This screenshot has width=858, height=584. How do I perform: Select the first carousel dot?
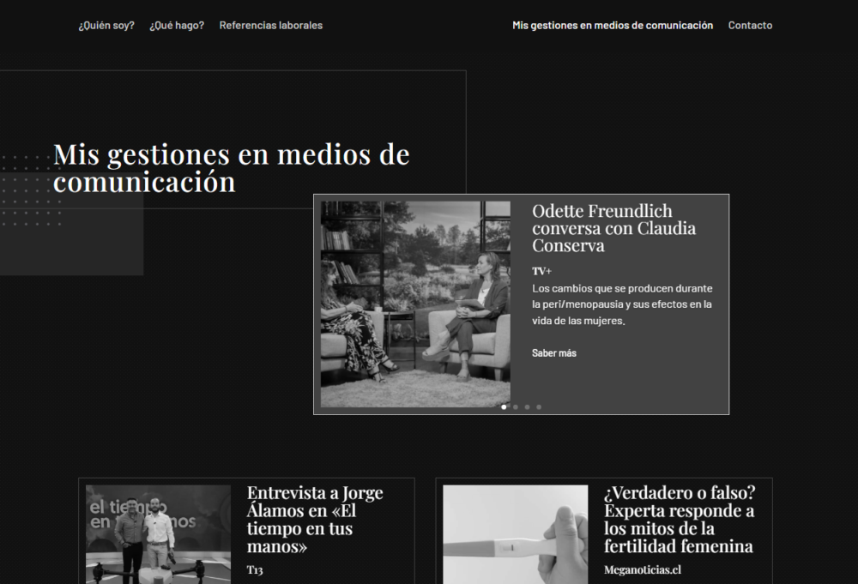click(x=504, y=407)
